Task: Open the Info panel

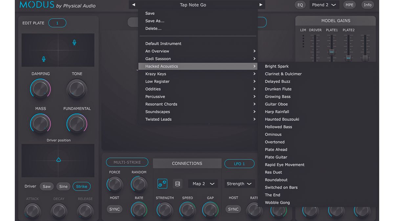Action: click(367, 5)
